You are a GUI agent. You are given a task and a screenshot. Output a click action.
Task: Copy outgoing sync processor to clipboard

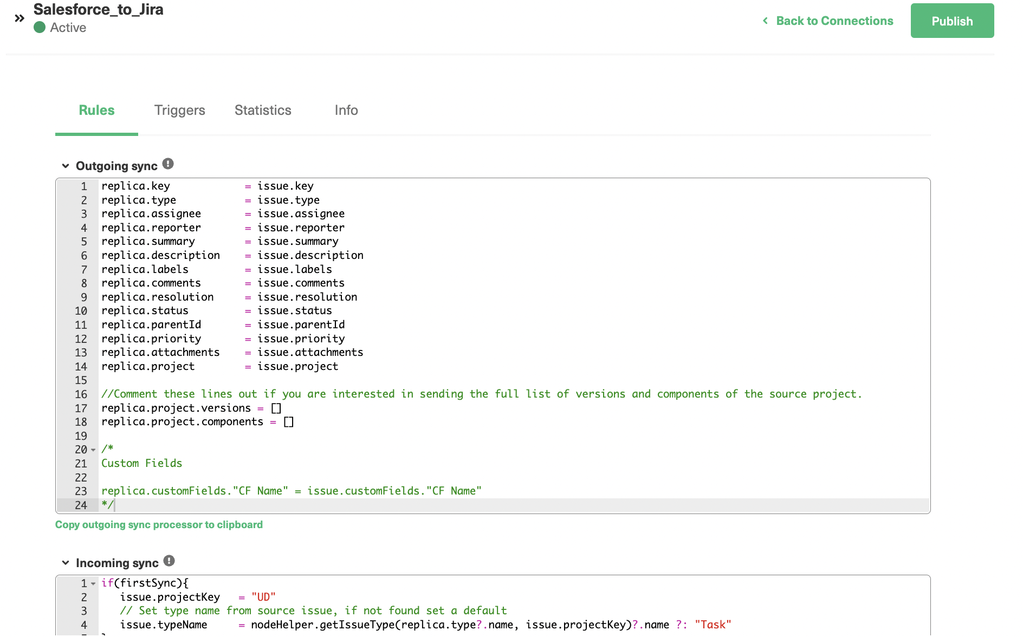pos(159,524)
